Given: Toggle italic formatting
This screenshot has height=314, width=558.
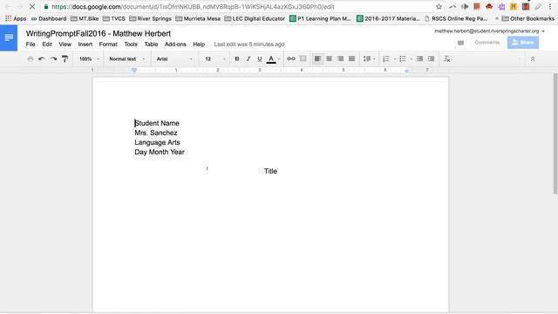Looking at the screenshot, I should 248,59.
